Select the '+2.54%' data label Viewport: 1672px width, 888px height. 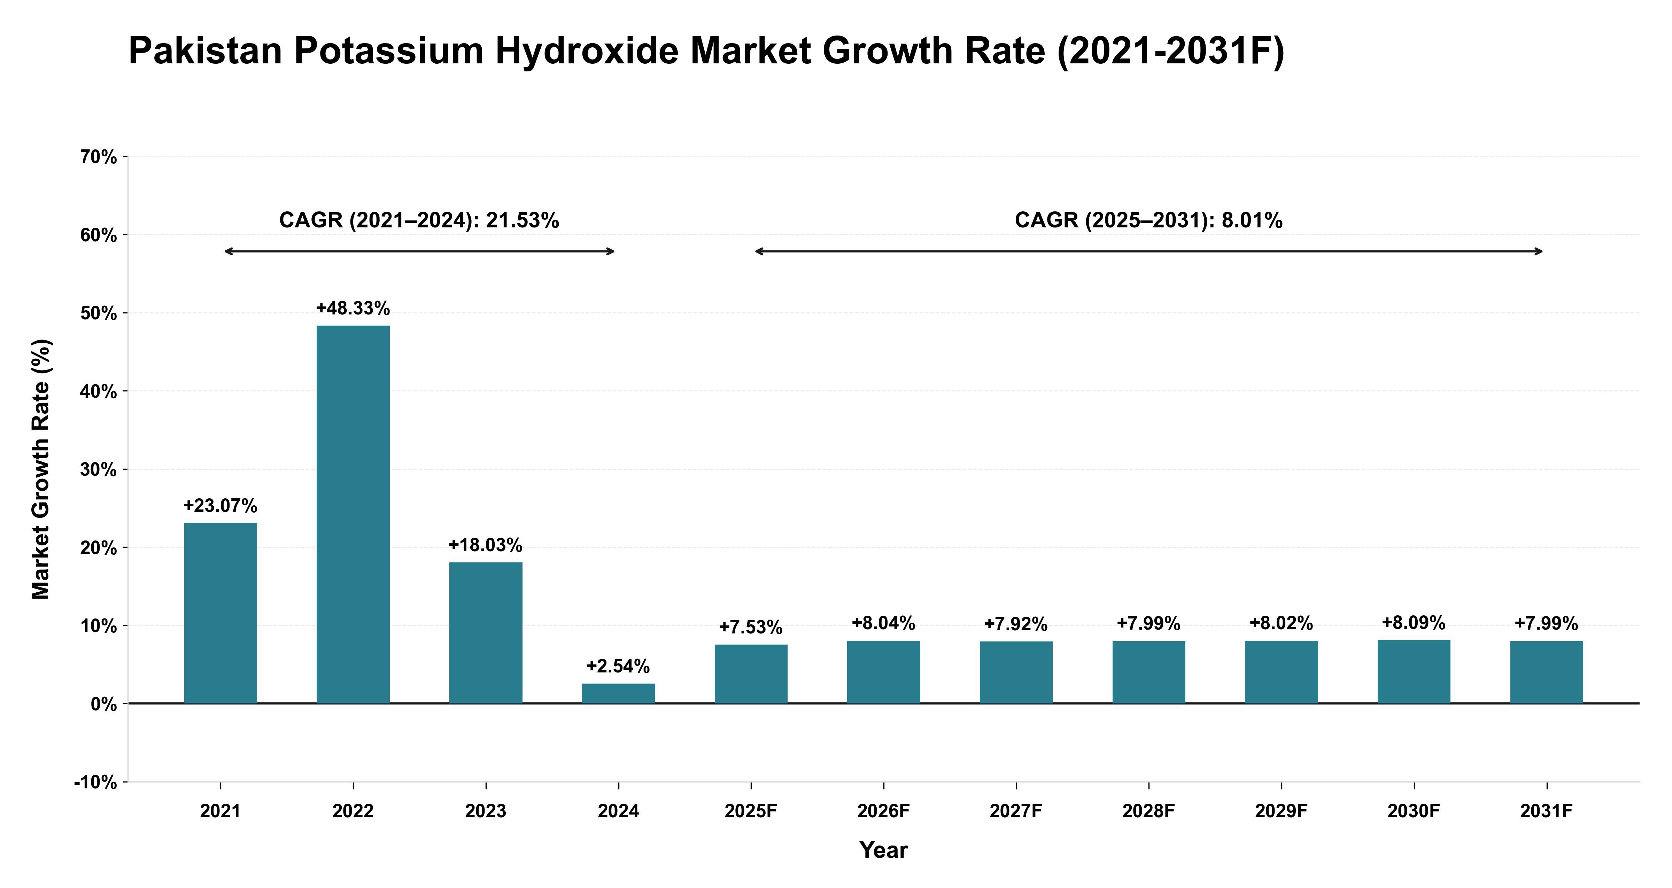click(618, 666)
